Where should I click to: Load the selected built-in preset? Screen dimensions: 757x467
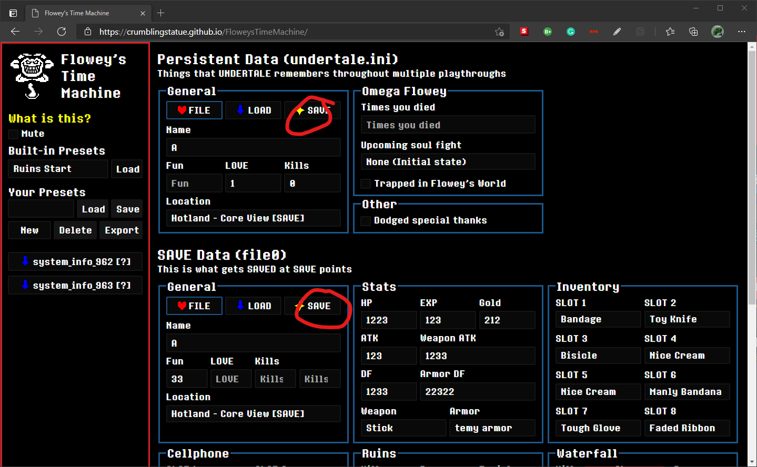(x=127, y=169)
